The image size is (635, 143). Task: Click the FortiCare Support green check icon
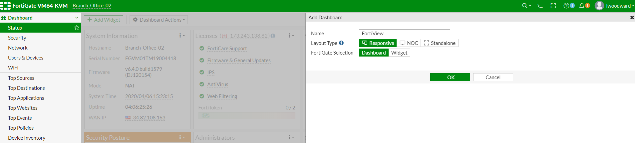point(202,48)
